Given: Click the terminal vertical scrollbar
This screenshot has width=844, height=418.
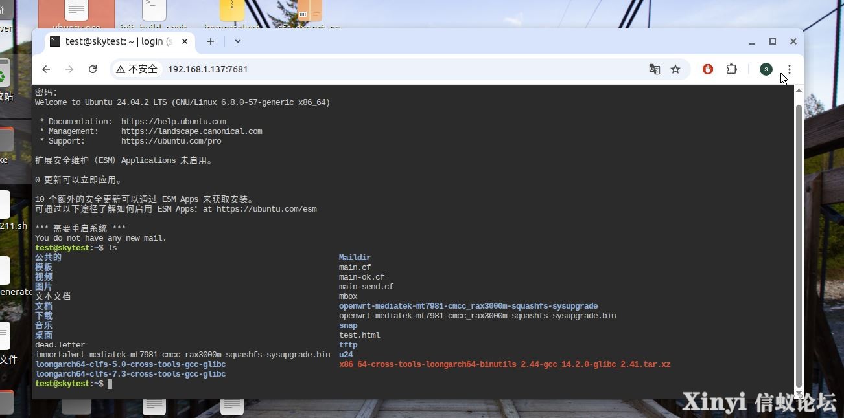Looking at the screenshot, I should pyautogui.click(x=799, y=246).
